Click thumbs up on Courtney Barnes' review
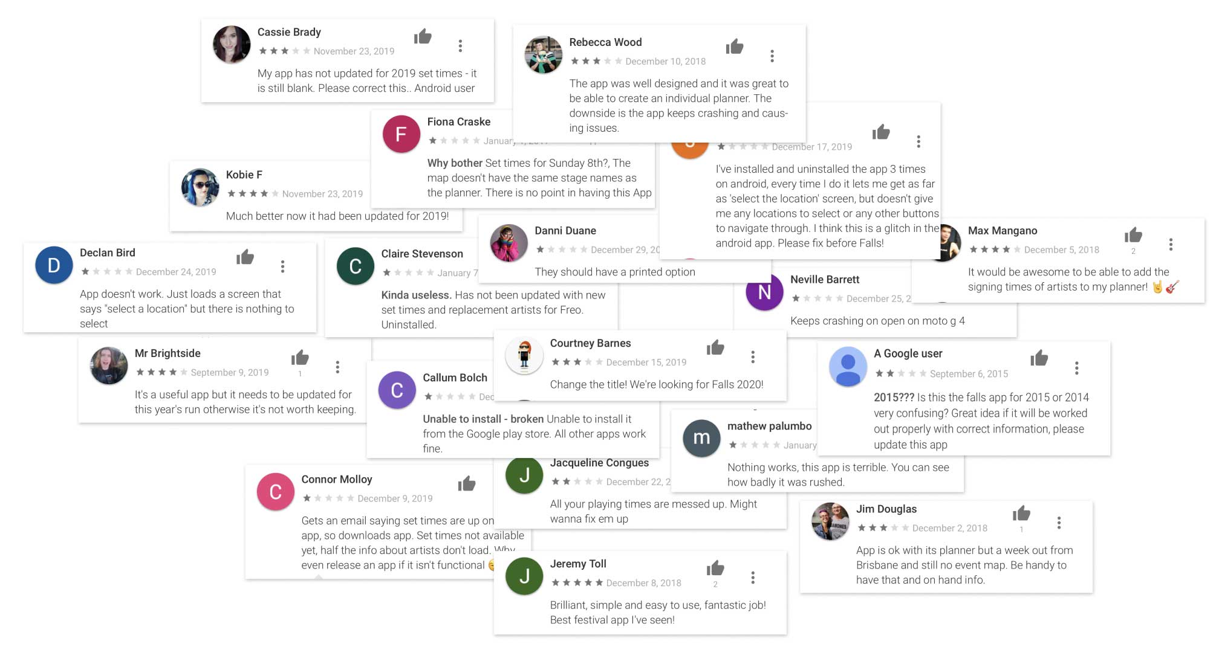 point(715,347)
